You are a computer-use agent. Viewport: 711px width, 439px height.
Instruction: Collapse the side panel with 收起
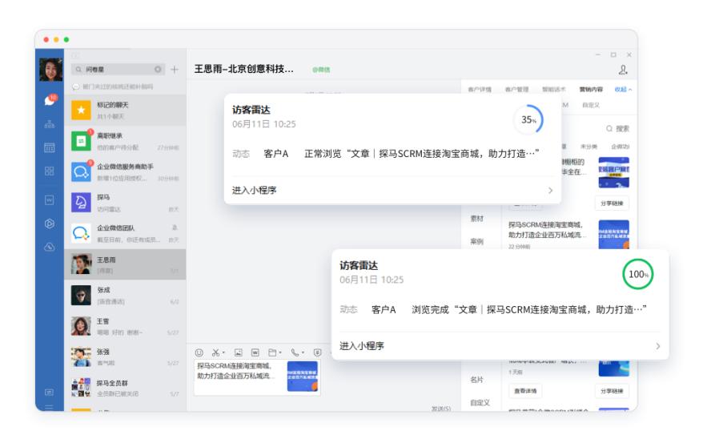[x=622, y=90]
